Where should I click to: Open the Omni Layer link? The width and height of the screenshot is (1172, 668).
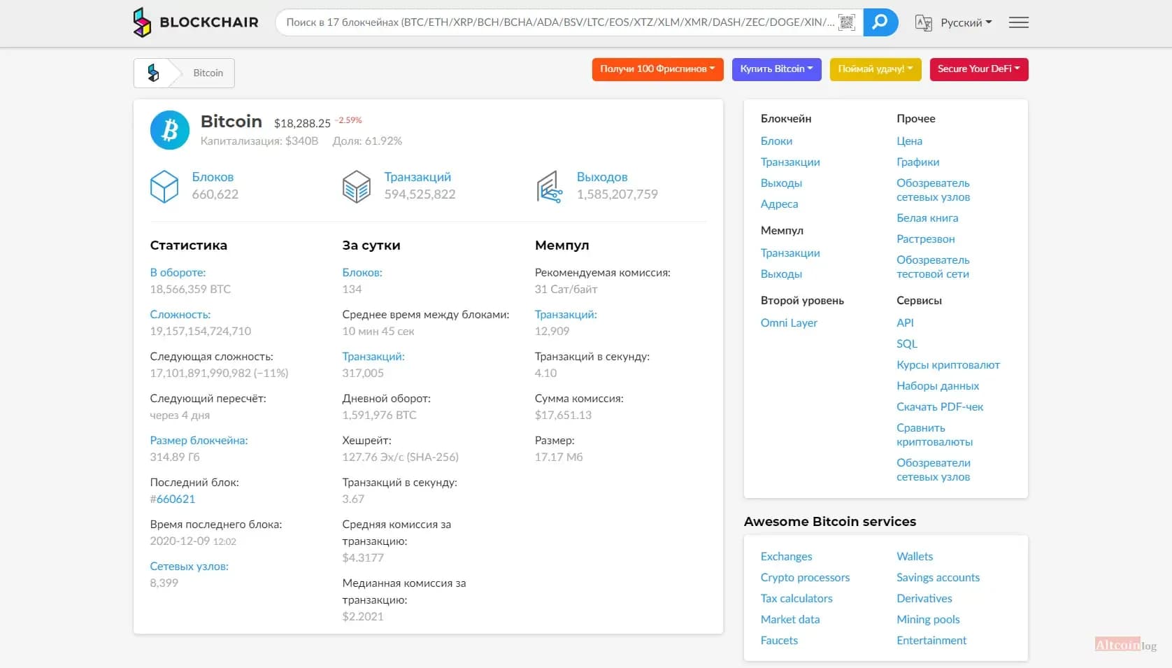point(789,323)
